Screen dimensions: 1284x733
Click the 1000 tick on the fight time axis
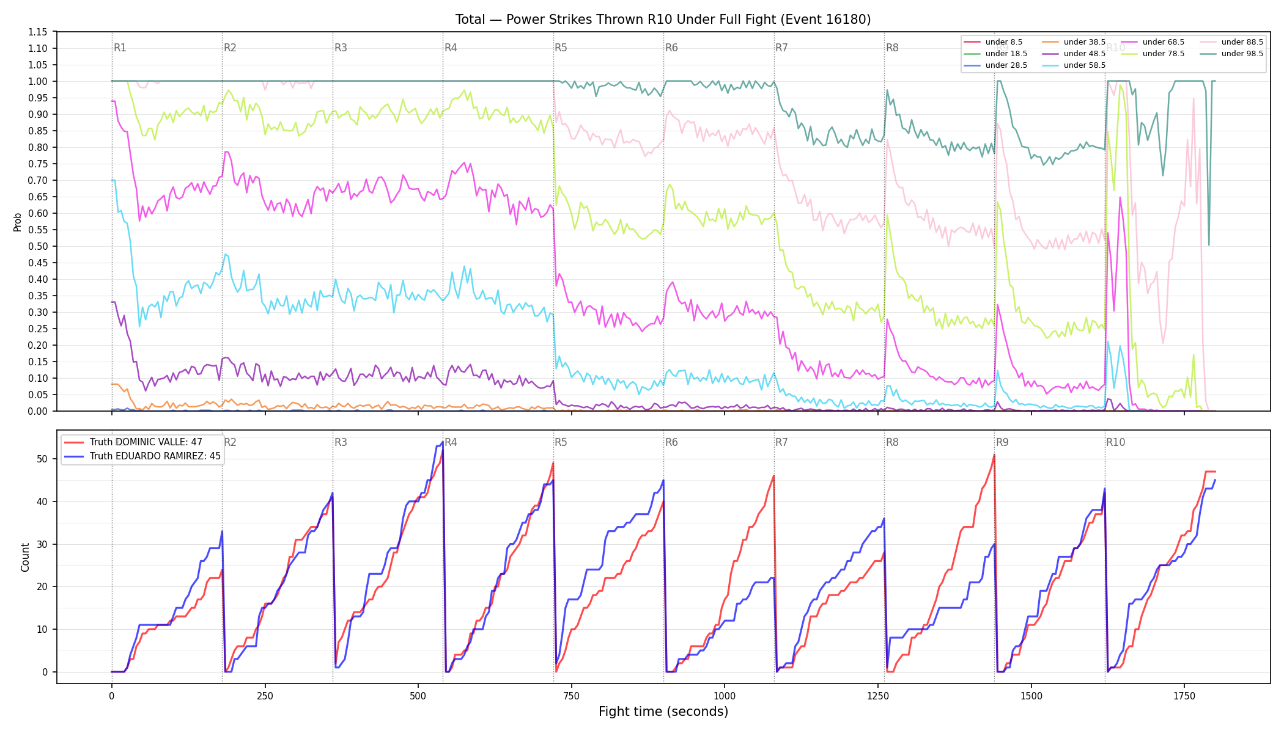point(725,696)
